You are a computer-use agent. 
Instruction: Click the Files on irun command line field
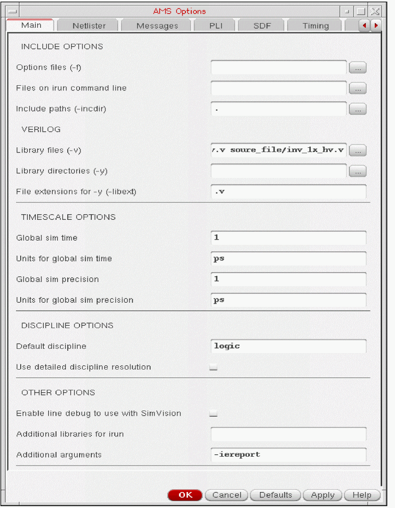pyautogui.click(x=279, y=88)
